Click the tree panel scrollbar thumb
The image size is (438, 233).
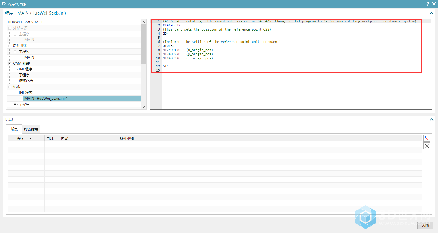point(143,44)
